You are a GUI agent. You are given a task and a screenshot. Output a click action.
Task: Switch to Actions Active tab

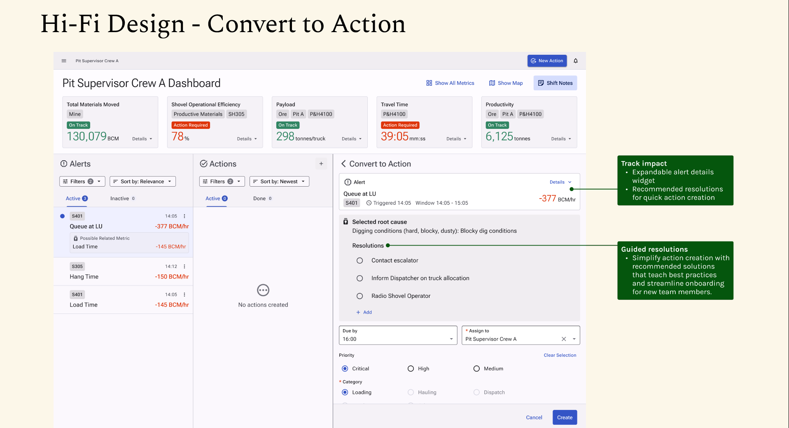pos(216,199)
